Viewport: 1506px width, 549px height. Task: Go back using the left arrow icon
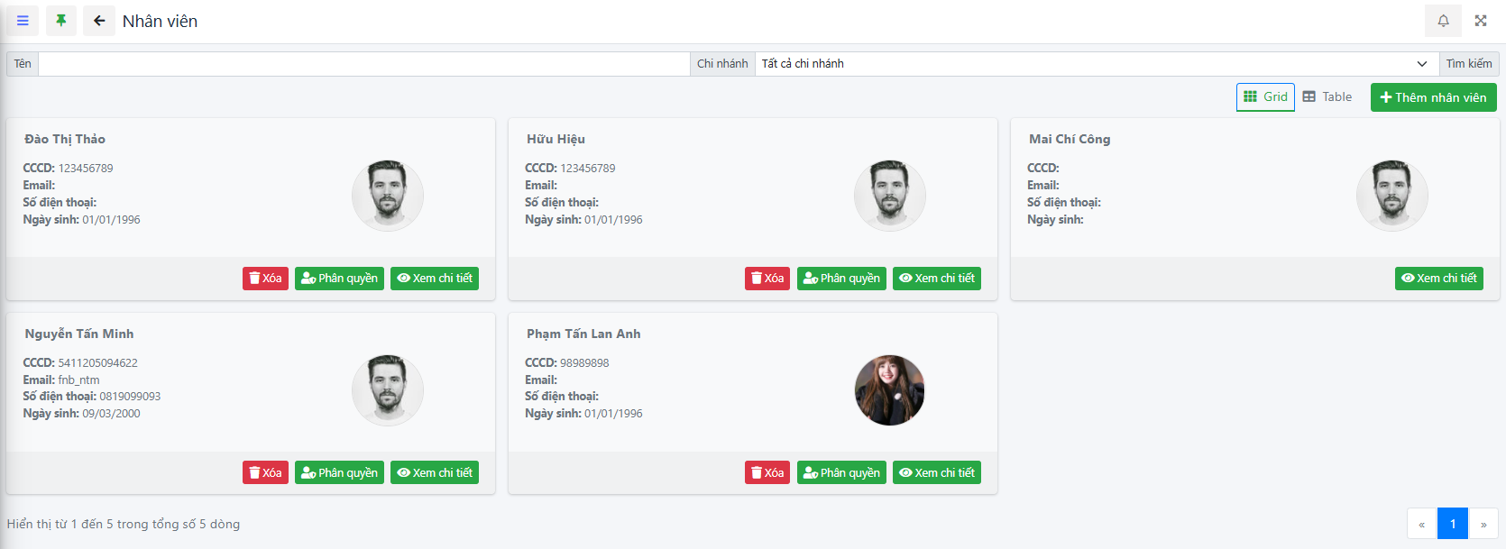[99, 21]
